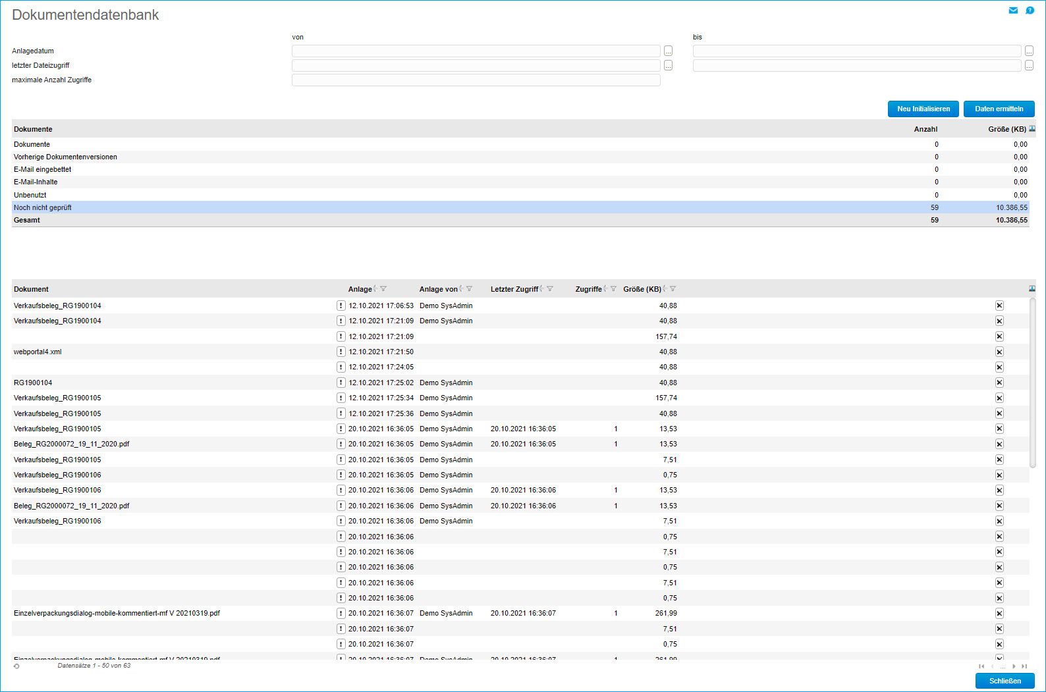This screenshot has width=1046, height=692.
Task: Open the mail envelope icon
Action: [x=1013, y=11]
